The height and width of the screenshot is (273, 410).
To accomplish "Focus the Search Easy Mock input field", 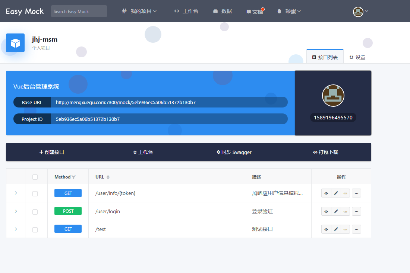I will [x=79, y=11].
